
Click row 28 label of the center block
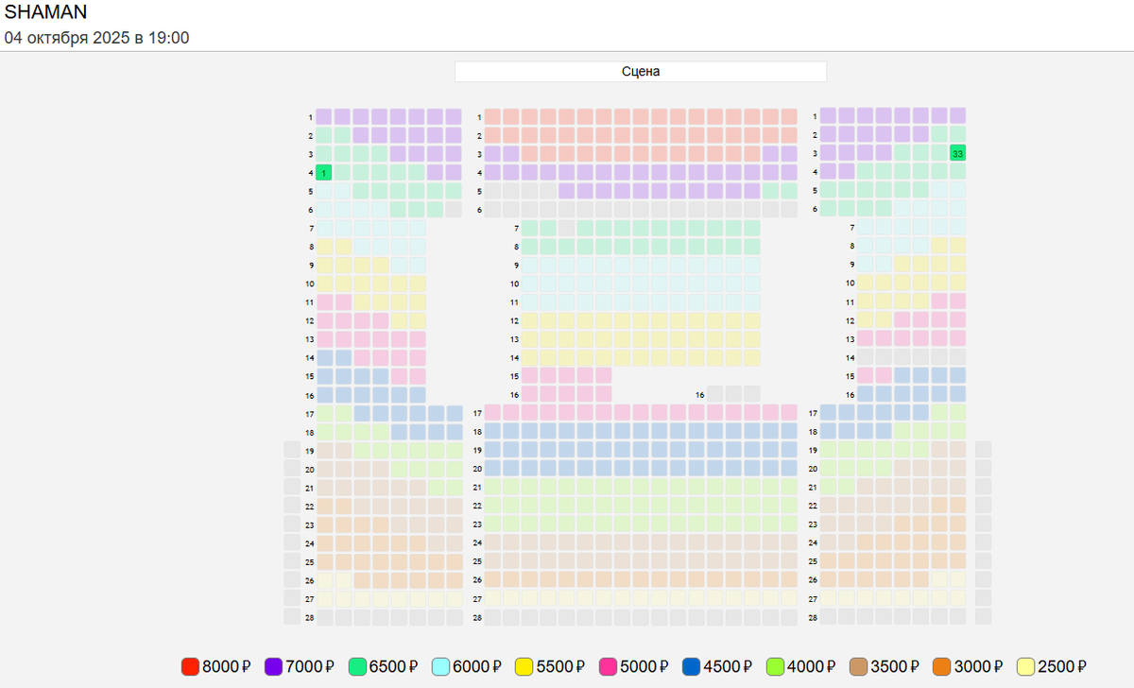tap(477, 617)
